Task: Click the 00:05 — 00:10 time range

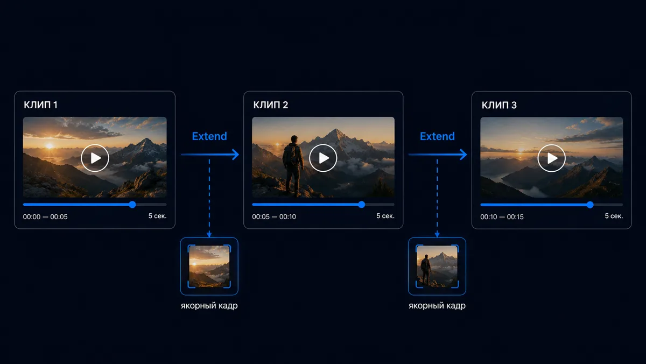Action: [274, 217]
